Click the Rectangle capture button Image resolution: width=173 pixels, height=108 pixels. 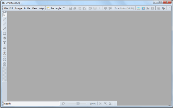[54, 8]
